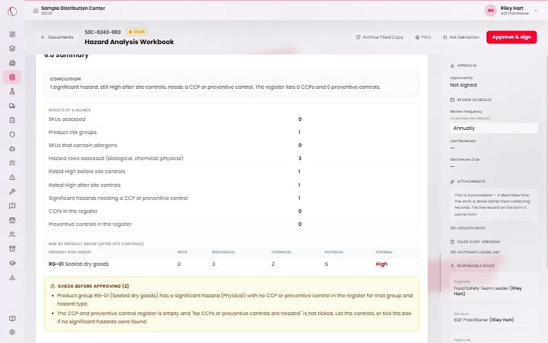The height and width of the screenshot is (343, 548).
Task: Click the 'CCPs in the register' row
Action: (x=232, y=211)
